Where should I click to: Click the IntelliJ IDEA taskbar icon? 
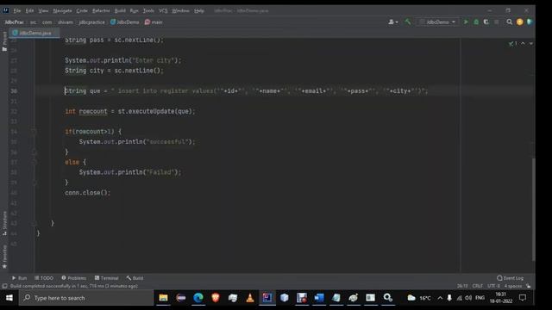coord(267,298)
